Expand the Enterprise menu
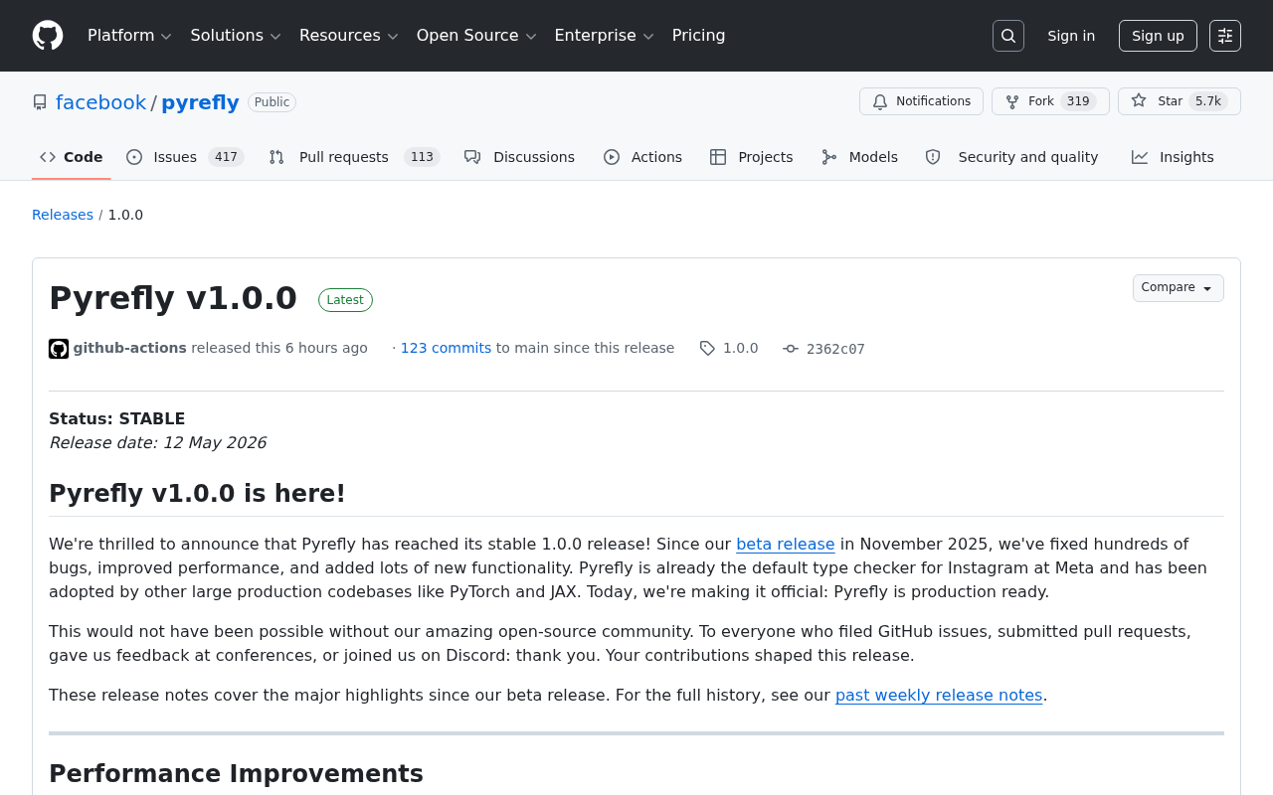Image resolution: width=1273 pixels, height=795 pixels. (604, 36)
